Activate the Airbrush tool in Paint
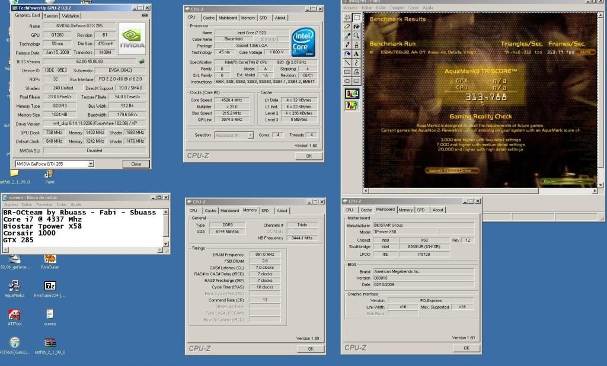 click(x=347, y=54)
